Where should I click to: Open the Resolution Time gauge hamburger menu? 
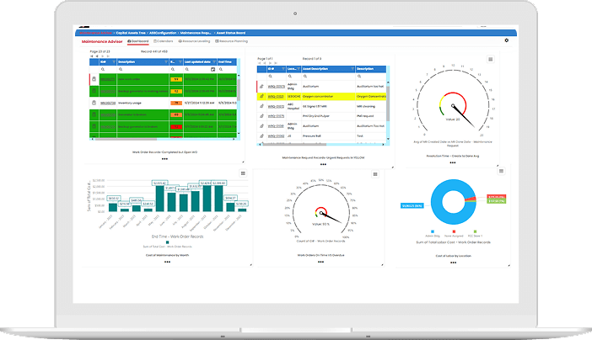click(490, 60)
